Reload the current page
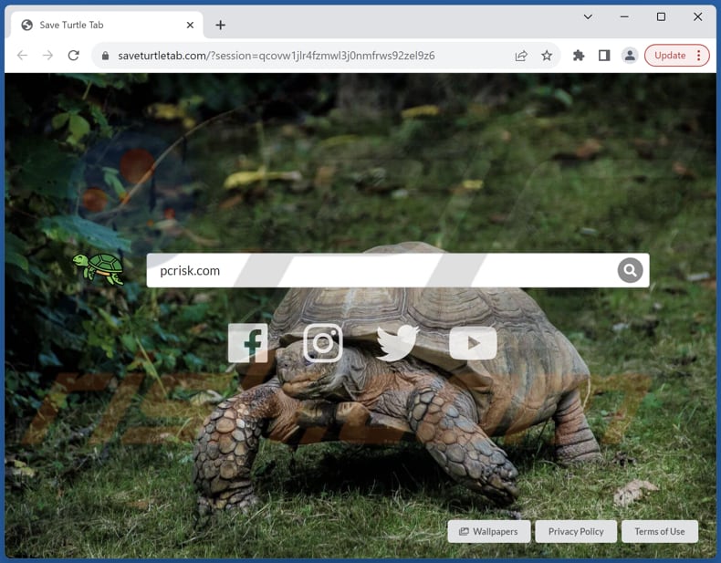The height and width of the screenshot is (563, 721). tap(74, 56)
